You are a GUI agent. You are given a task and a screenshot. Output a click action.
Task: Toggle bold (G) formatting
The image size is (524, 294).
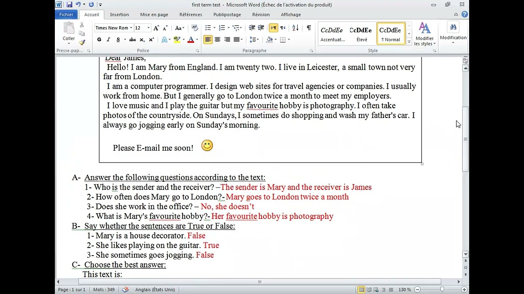click(99, 40)
